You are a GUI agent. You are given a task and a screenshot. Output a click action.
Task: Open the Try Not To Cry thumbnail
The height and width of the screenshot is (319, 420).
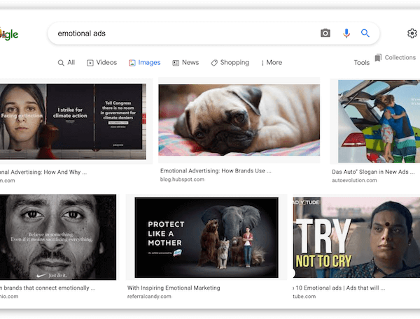(357, 237)
